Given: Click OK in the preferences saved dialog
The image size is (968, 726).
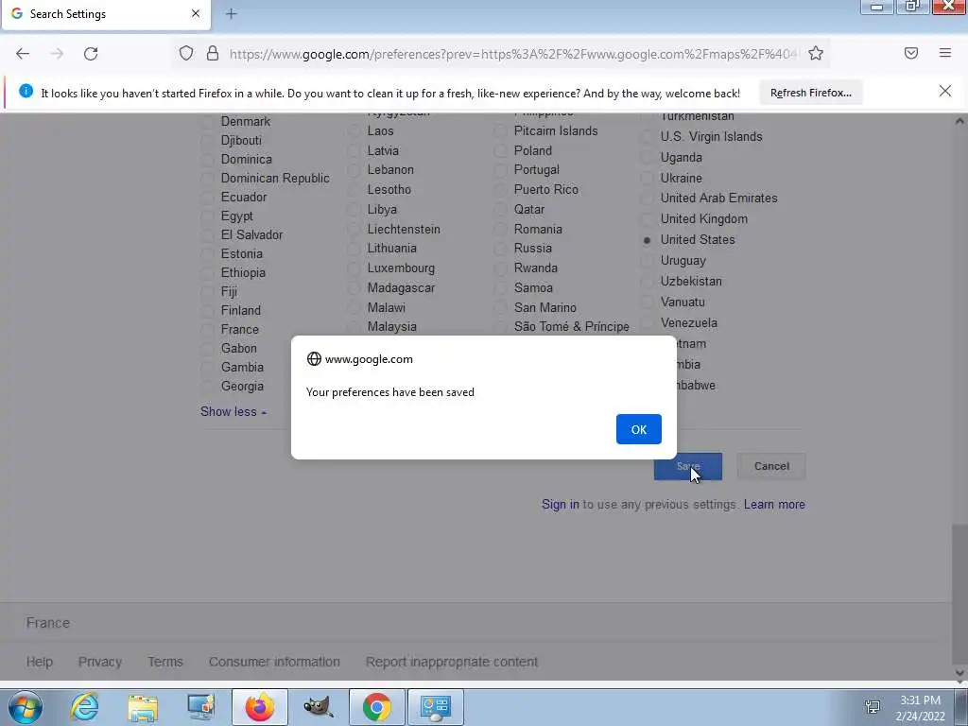Looking at the screenshot, I should [638, 429].
